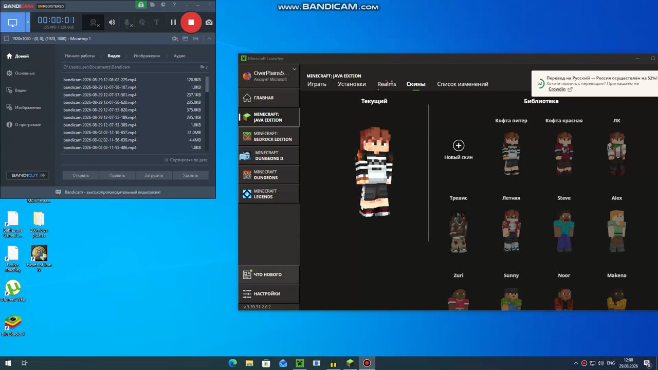Open the Windows Start menu

click(x=8, y=363)
